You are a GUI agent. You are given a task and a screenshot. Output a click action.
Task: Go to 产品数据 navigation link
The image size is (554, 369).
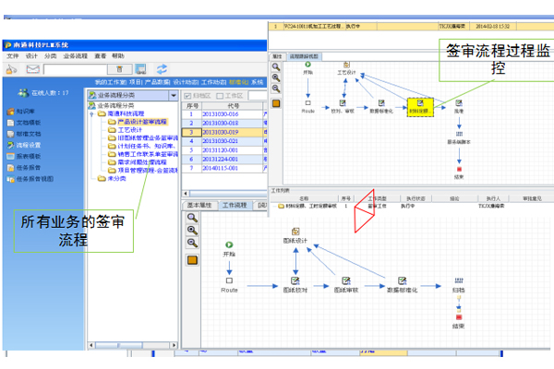[x=157, y=82]
